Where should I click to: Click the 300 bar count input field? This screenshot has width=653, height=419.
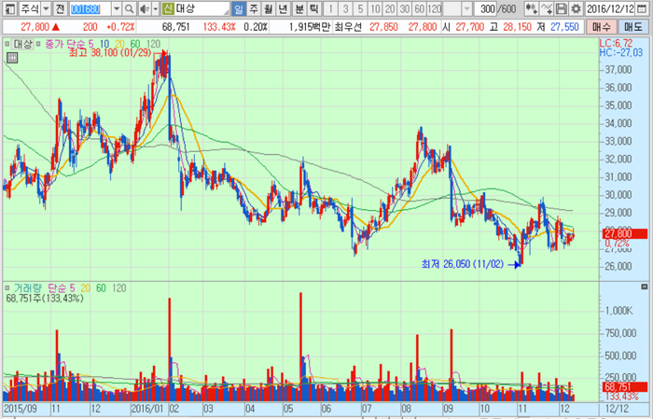pos(485,8)
